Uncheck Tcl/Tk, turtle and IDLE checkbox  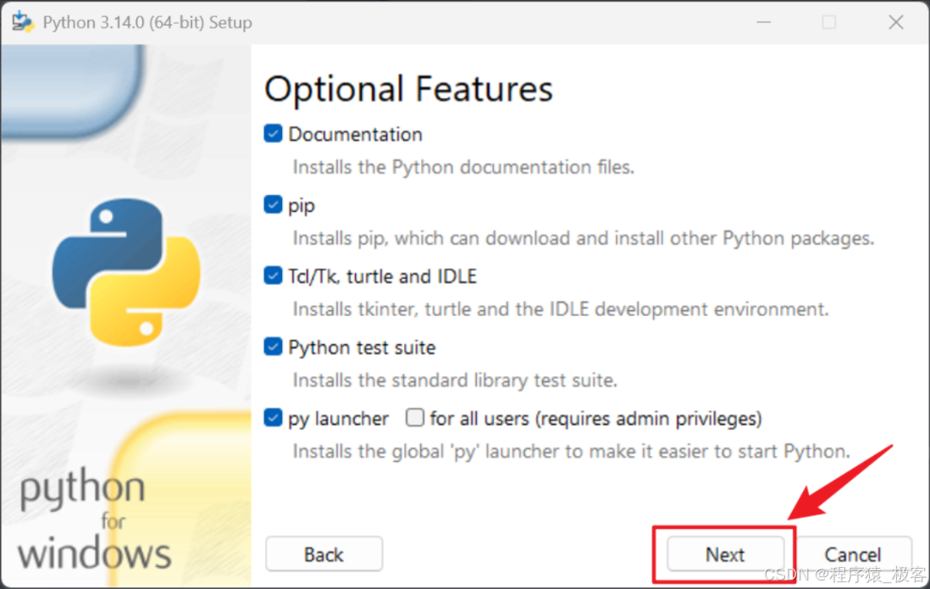[x=273, y=275]
